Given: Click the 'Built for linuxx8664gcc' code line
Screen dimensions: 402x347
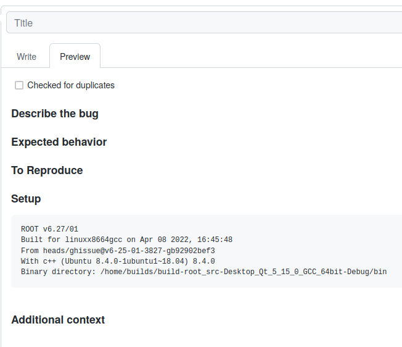Looking at the screenshot, I should 72,240.
